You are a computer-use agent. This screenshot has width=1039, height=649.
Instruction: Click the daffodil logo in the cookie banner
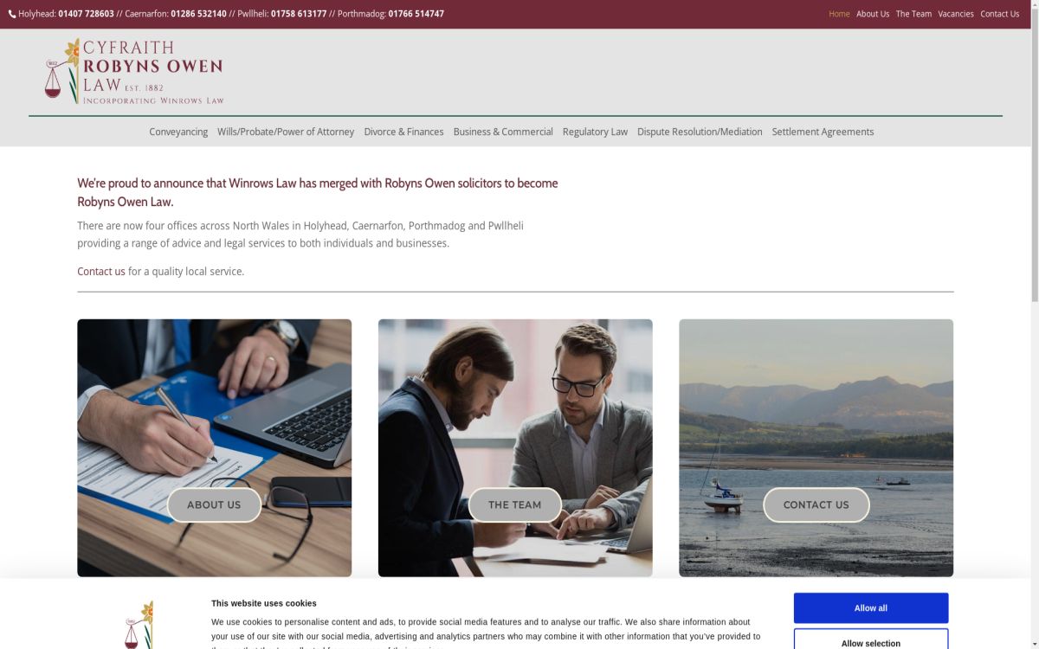139,625
